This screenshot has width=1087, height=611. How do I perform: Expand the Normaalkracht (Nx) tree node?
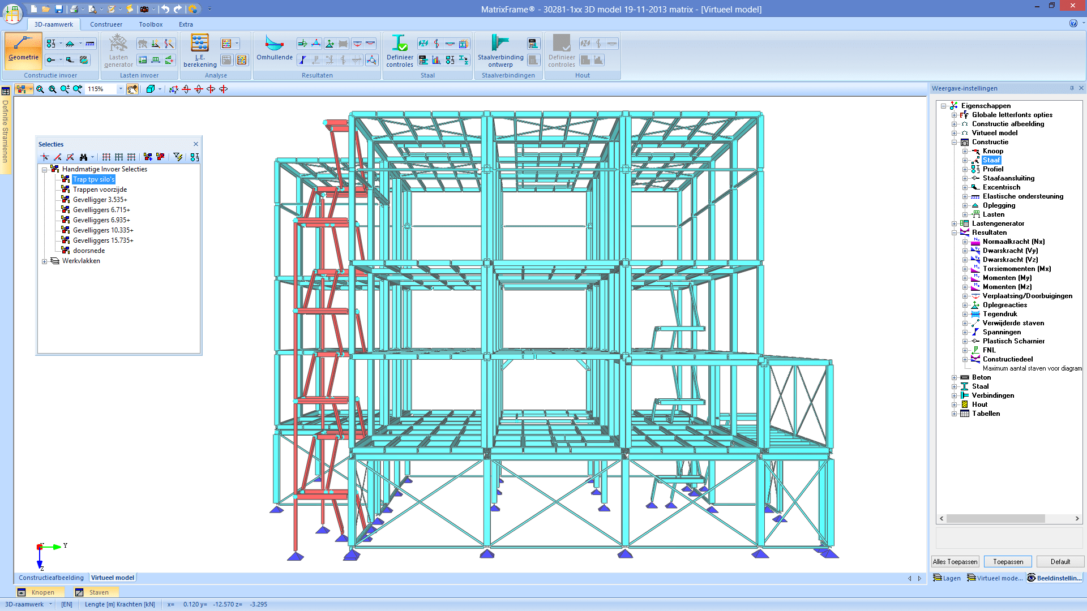(x=965, y=242)
